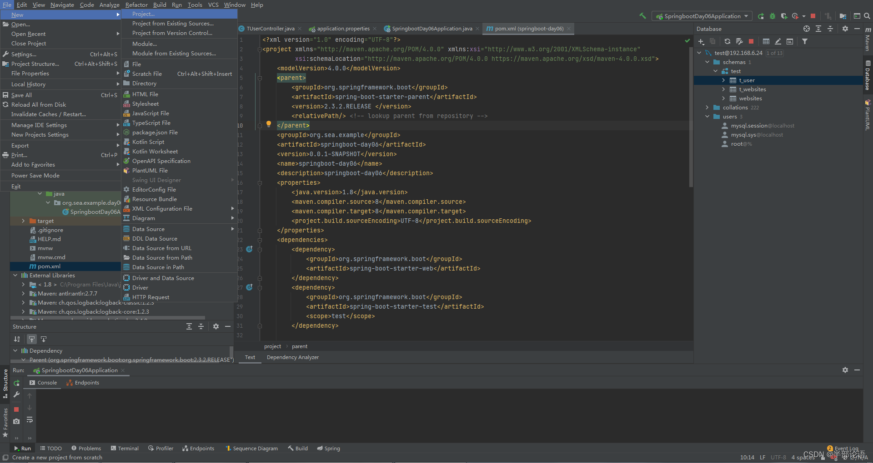873x463 pixels.
Task: Switch to the Dependency Analyzer tab
Action: [293, 357]
